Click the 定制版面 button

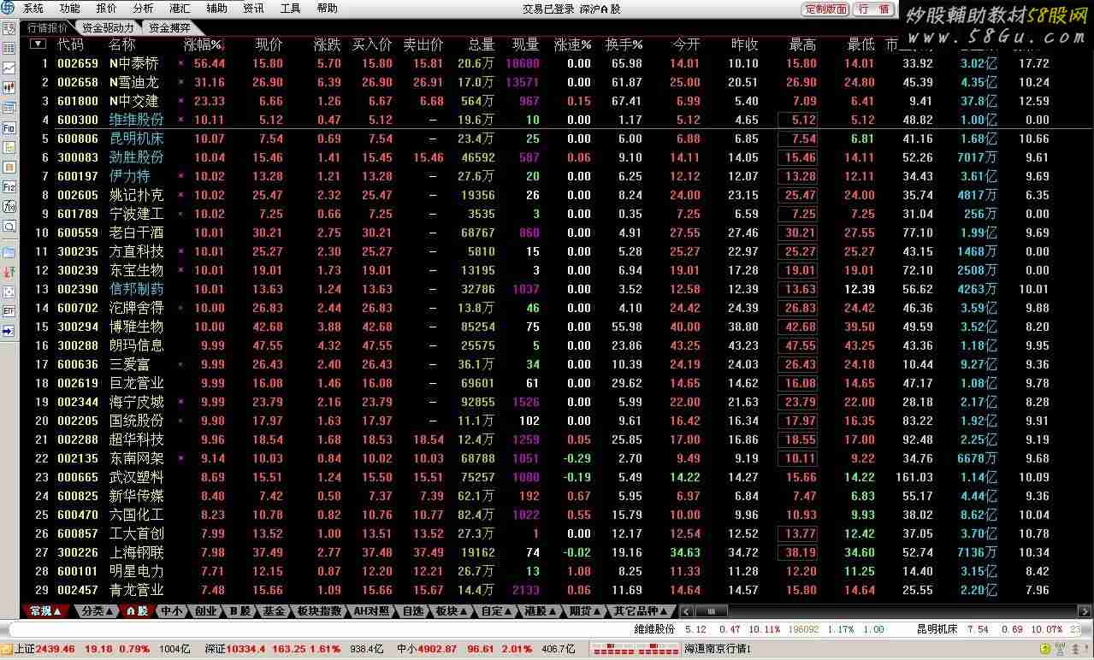(x=825, y=9)
